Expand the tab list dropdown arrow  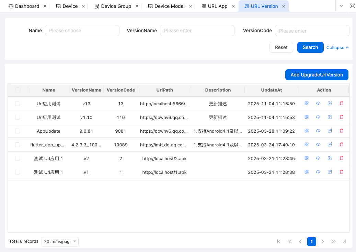pyautogui.click(x=341, y=6)
